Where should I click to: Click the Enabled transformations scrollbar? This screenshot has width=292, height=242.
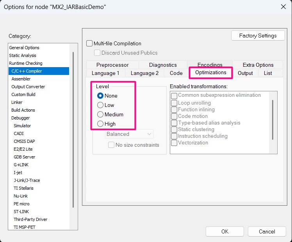(x=272, y=120)
